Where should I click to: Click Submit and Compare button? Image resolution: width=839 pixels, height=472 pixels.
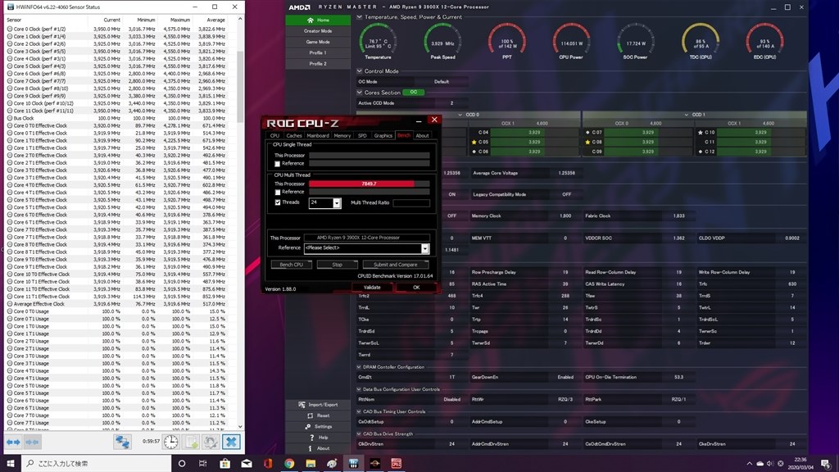click(x=396, y=265)
